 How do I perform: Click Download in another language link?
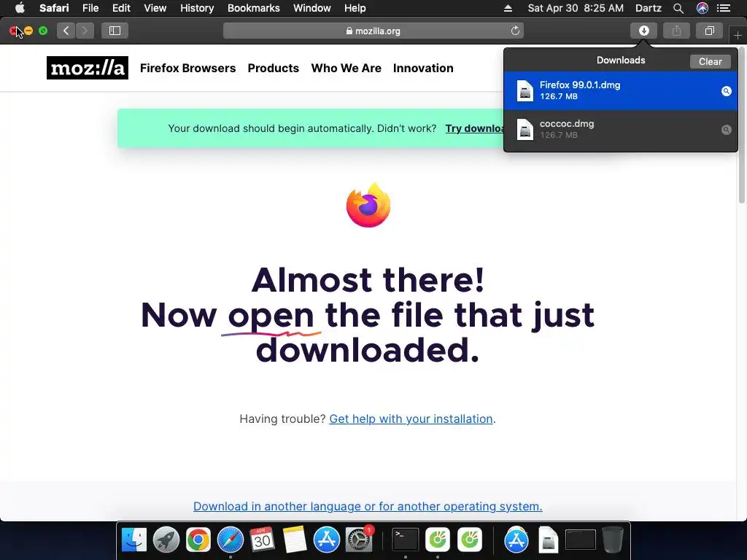pyautogui.click(x=368, y=506)
